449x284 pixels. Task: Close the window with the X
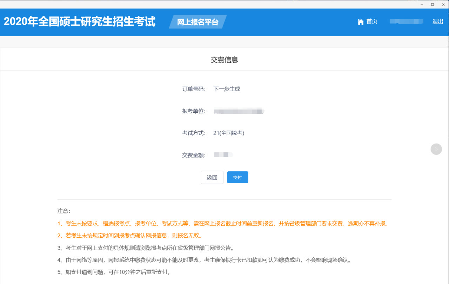(443, 4)
